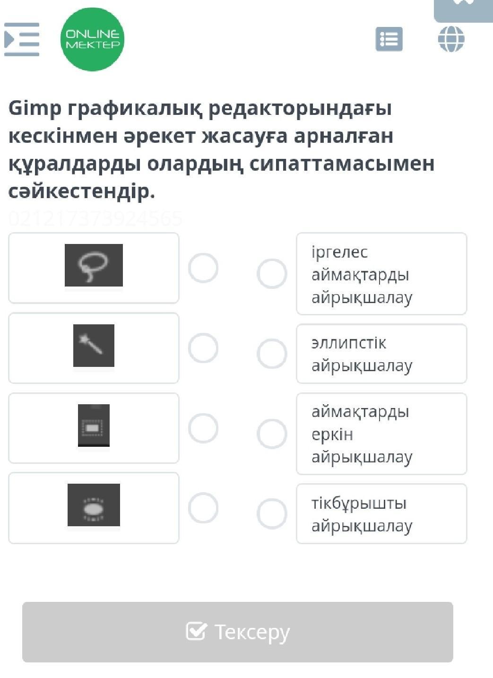
Task: Expand the collapsed tab at top right
Action: point(463,10)
